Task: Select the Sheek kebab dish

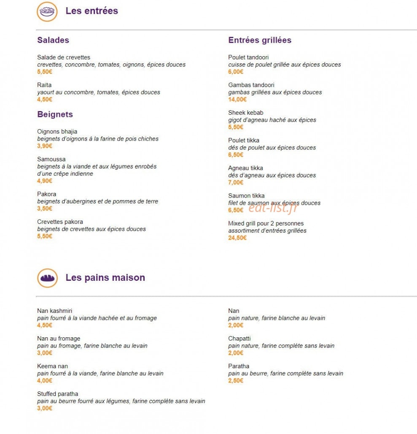Action: (246, 113)
